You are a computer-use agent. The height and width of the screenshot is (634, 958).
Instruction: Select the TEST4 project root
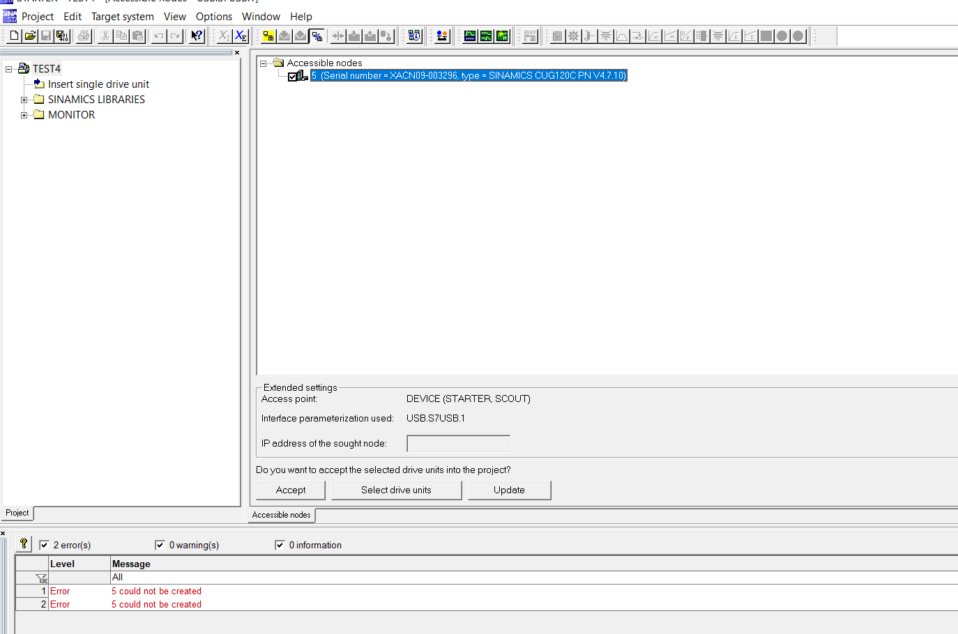coord(47,69)
